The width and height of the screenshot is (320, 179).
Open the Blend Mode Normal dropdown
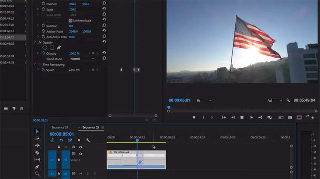[82, 59]
